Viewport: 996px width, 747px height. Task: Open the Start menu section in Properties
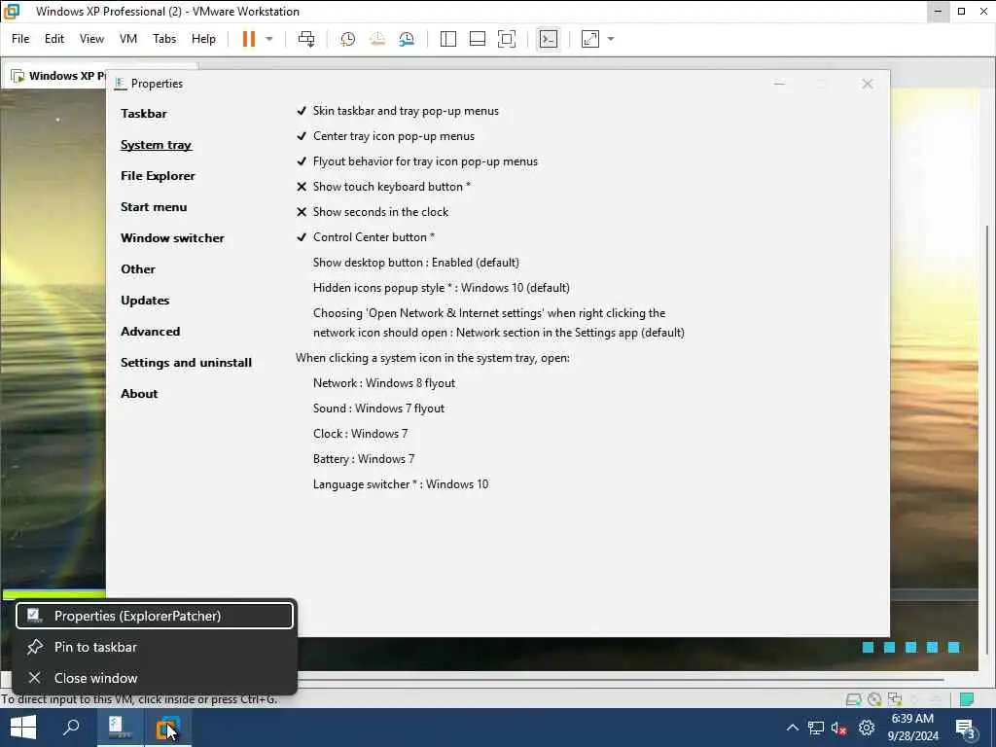154,207
